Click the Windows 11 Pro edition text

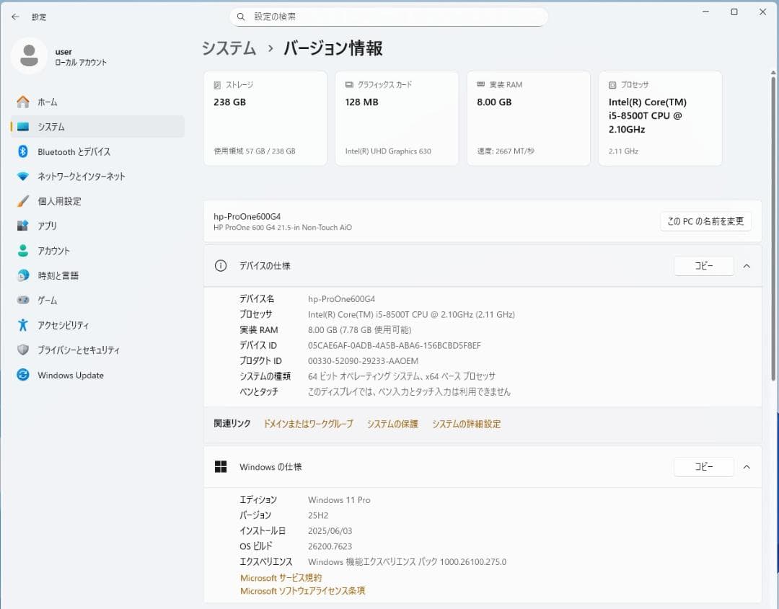tap(339, 499)
